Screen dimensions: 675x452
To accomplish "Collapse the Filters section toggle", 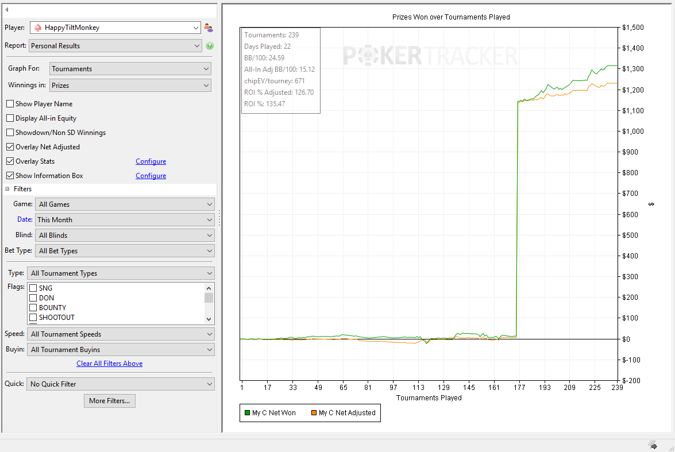I will pyautogui.click(x=7, y=188).
